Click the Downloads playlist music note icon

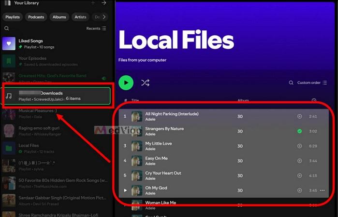(x=9, y=96)
